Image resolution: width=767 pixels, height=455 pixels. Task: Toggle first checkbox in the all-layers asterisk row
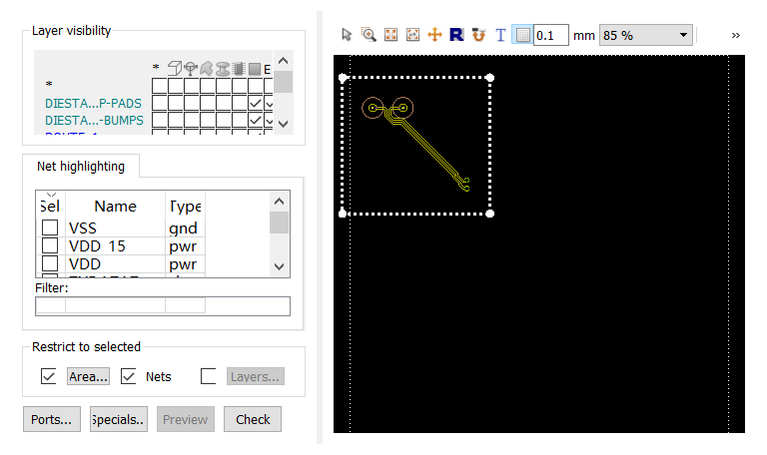(x=160, y=86)
